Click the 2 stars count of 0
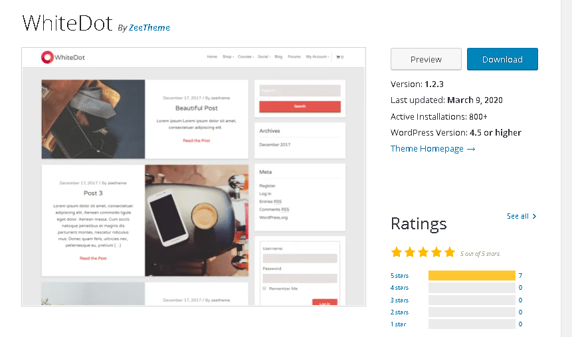This screenshot has width=572, height=337. click(x=520, y=312)
